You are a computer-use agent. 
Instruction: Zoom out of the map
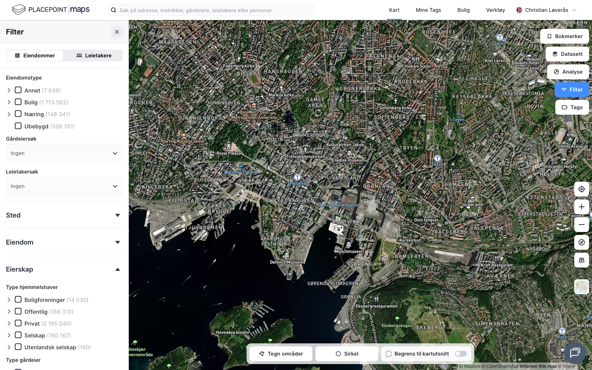point(582,225)
